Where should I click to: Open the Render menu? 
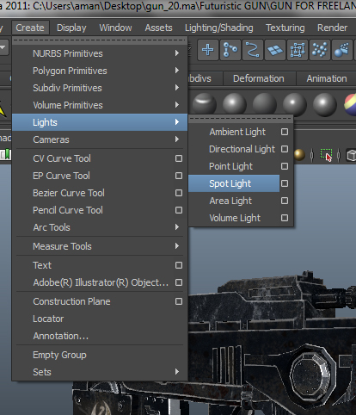click(x=332, y=28)
